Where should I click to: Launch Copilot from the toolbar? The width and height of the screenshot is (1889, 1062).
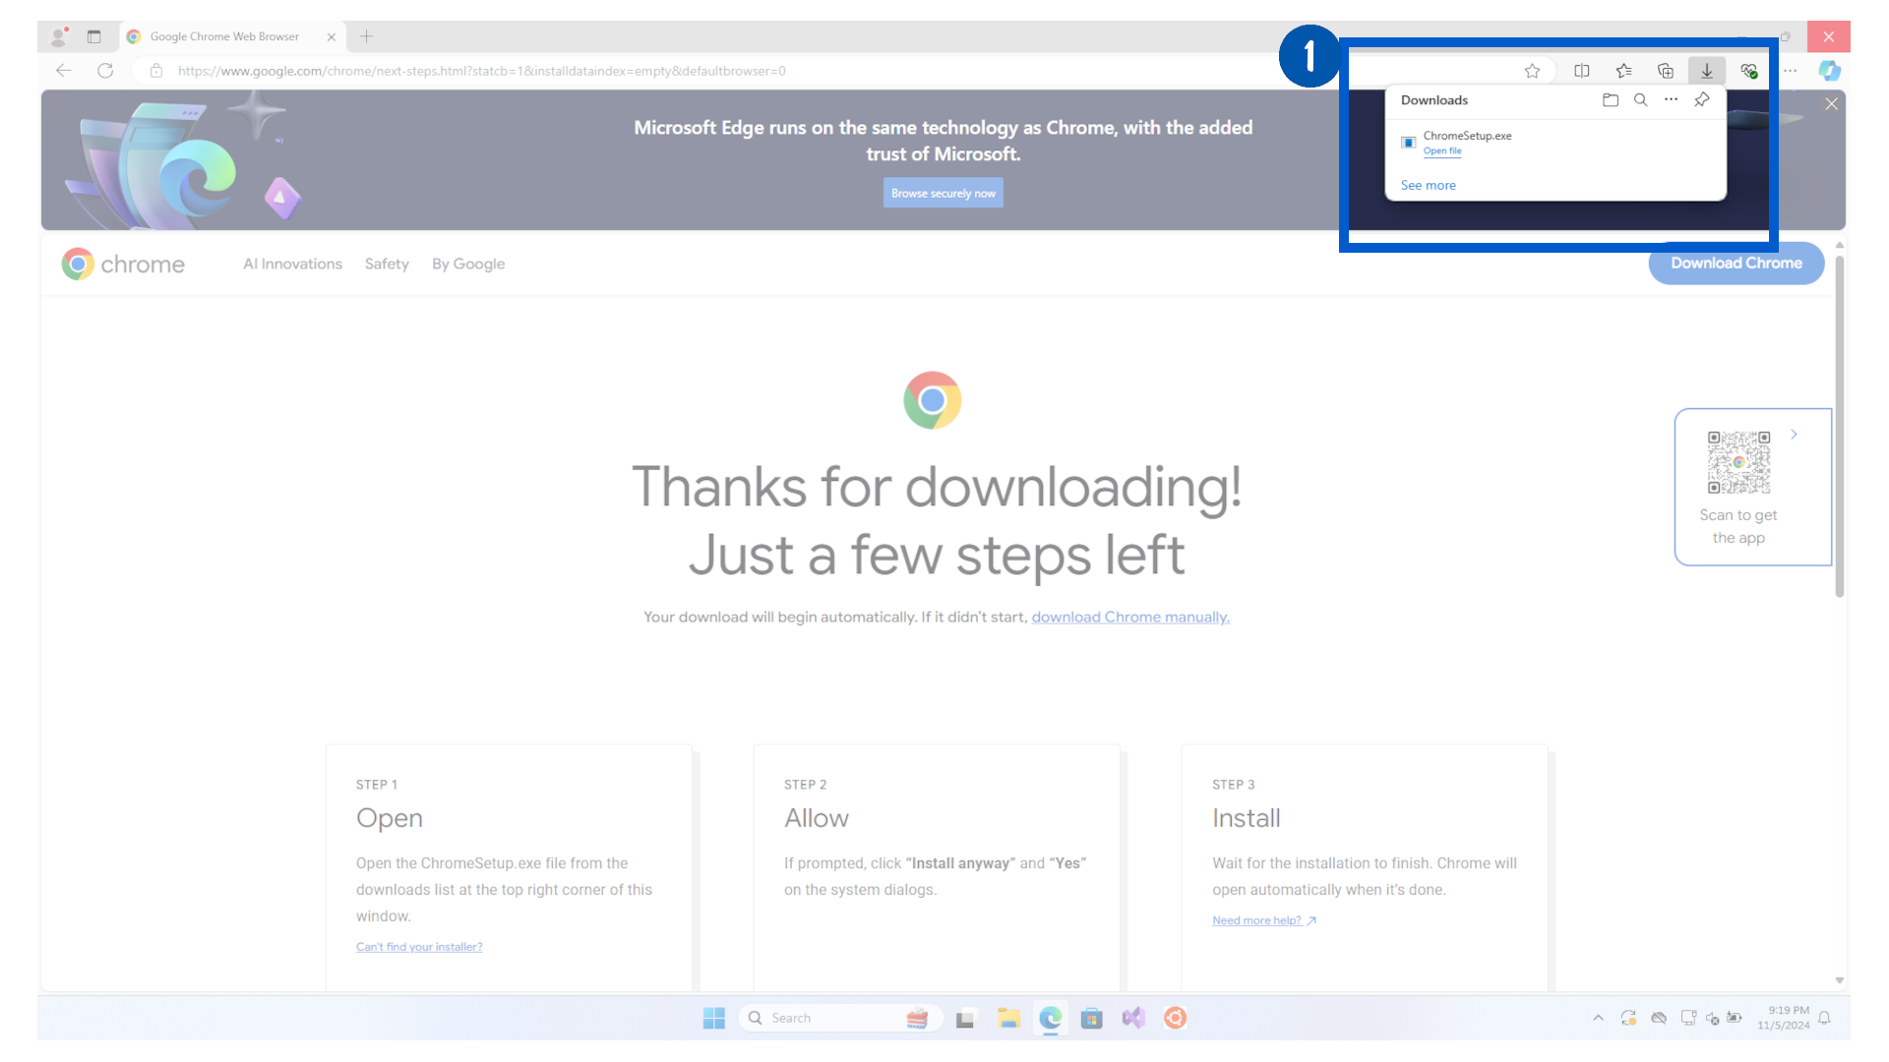point(1830,71)
